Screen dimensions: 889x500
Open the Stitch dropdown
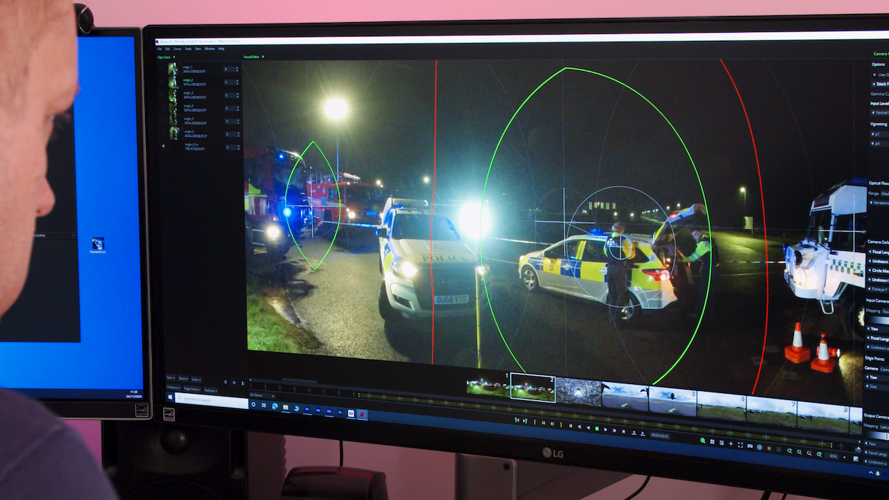tap(183, 378)
